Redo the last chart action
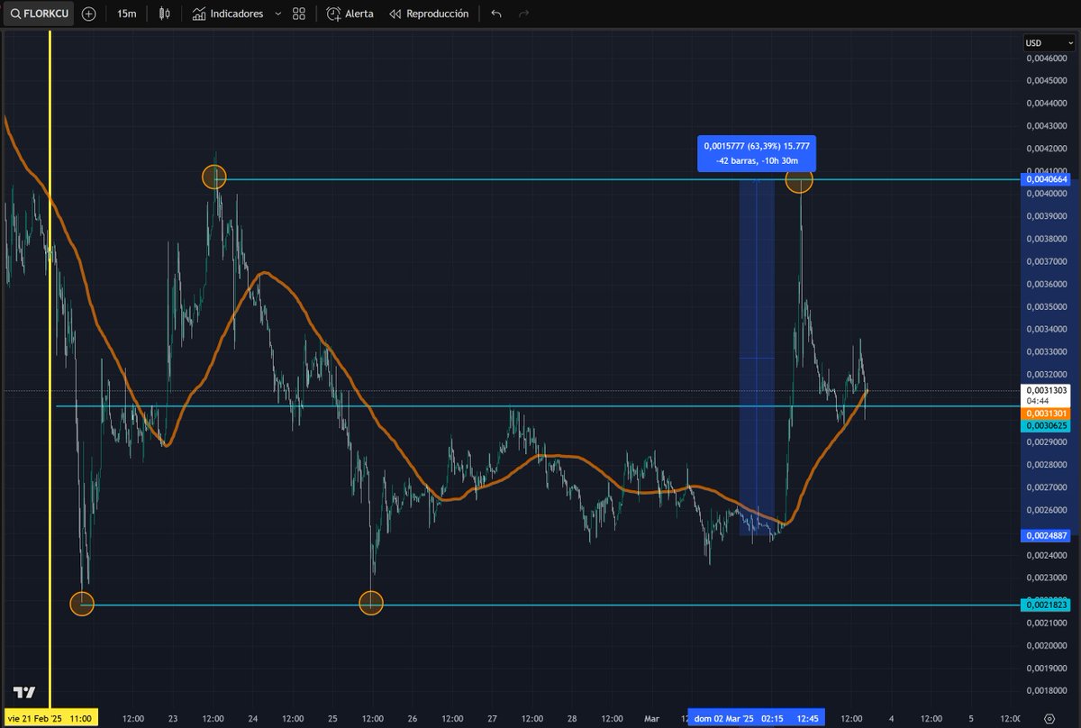 (x=524, y=14)
